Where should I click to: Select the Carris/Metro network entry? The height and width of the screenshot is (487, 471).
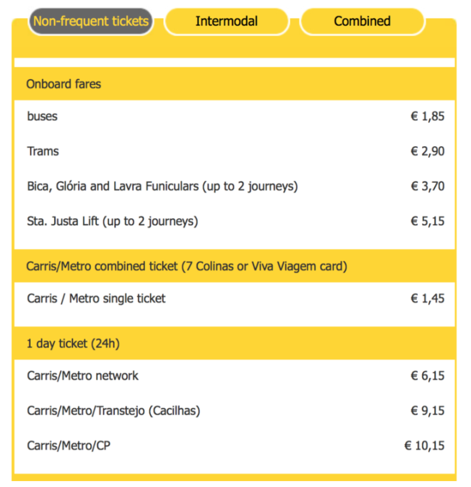(x=235, y=376)
